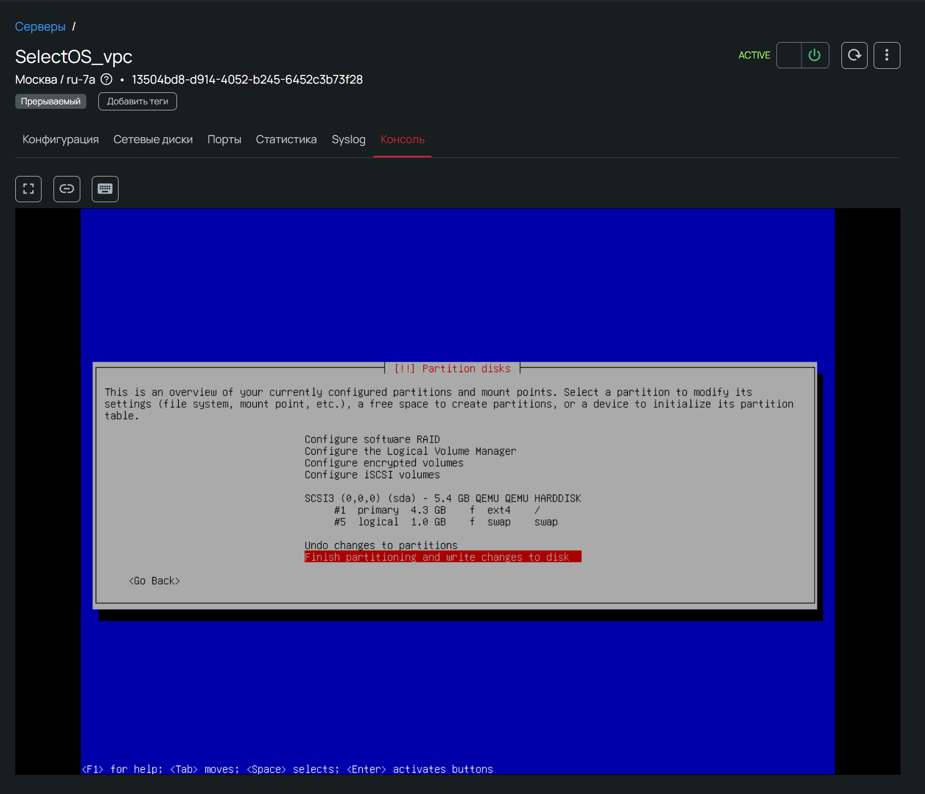Screen dimensions: 925x794
Task: Select the Консоль tab
Action: click(402, 140)
